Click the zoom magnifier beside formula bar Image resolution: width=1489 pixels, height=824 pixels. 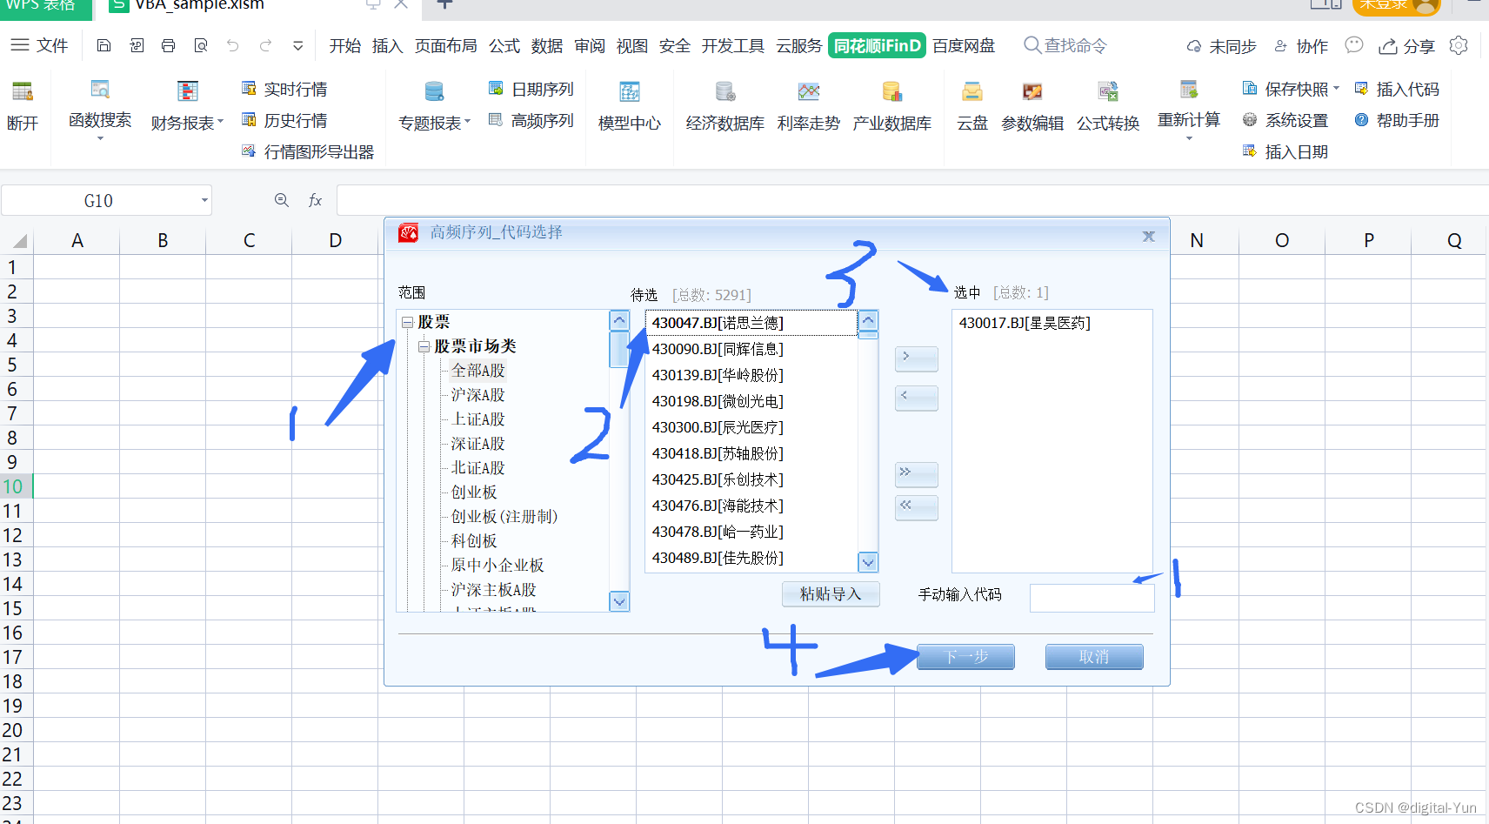click(282, 200)
